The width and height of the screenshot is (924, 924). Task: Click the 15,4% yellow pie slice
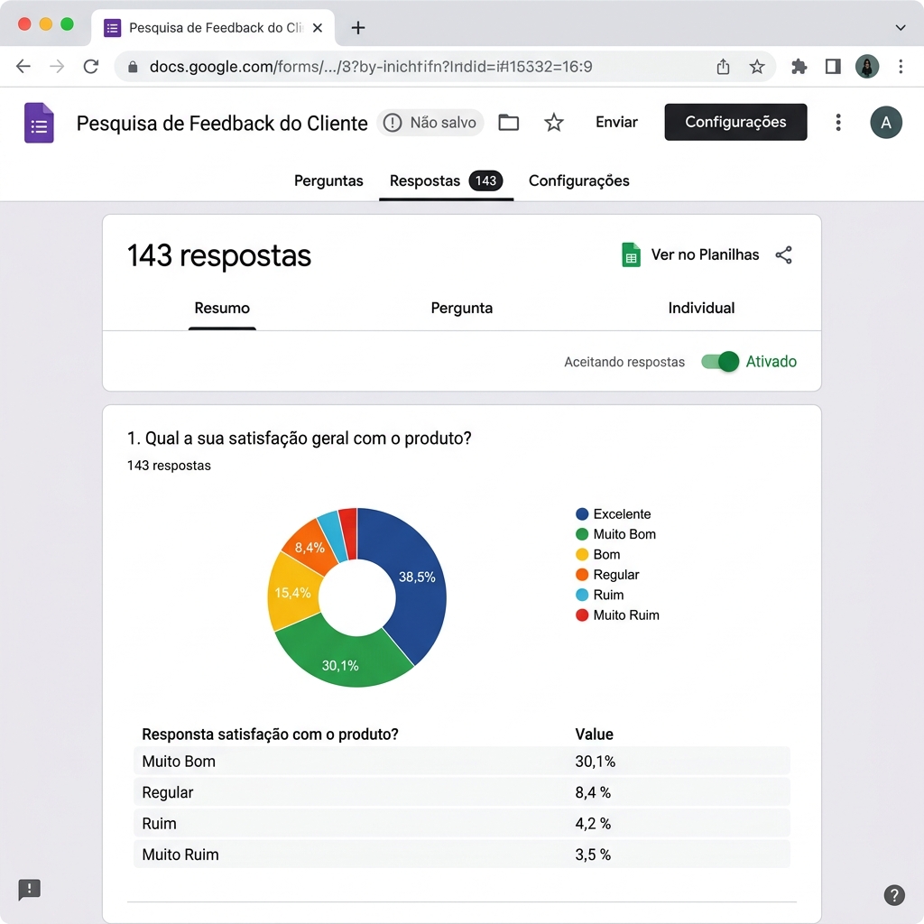[x=292, y=592]
